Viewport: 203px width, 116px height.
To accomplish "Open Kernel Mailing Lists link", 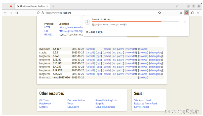I will [x=106, y=100].
